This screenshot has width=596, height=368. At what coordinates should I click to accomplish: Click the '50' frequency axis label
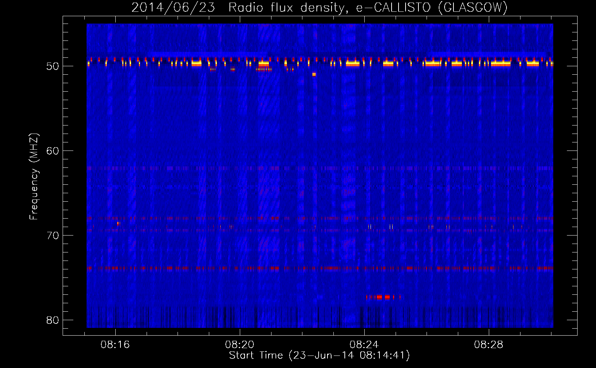coord(53,66)
